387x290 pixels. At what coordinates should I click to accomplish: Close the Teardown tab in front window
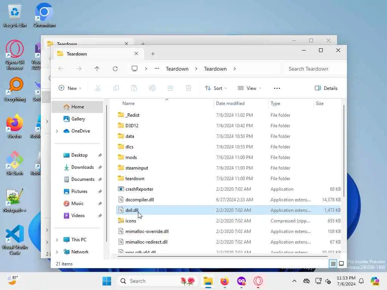point(136,54)
